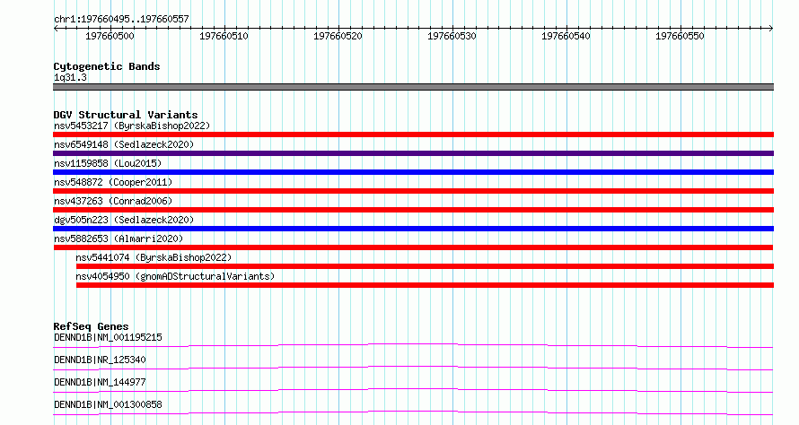This screenshot has width=799, height=425.
Task: Click the right arrow end of the ruler
Action: [771, 29]
